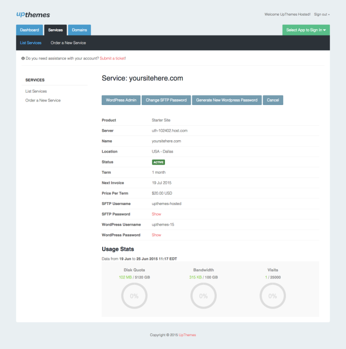The image size is (346, 349).
Task: Click Welcome UpThemes Hosted! text
Action: click(287, 14)
